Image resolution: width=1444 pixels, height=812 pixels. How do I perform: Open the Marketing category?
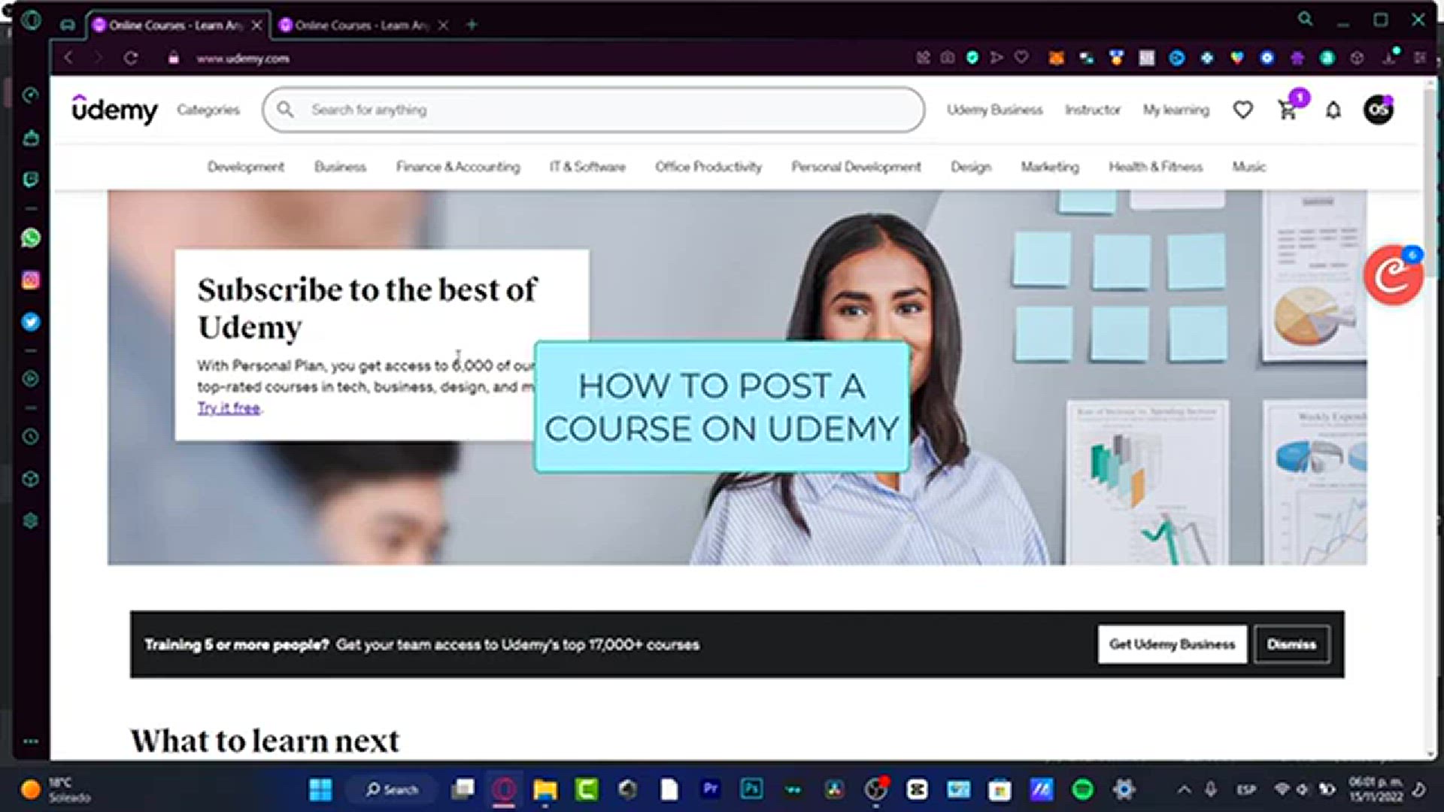tap(1050, 167)
